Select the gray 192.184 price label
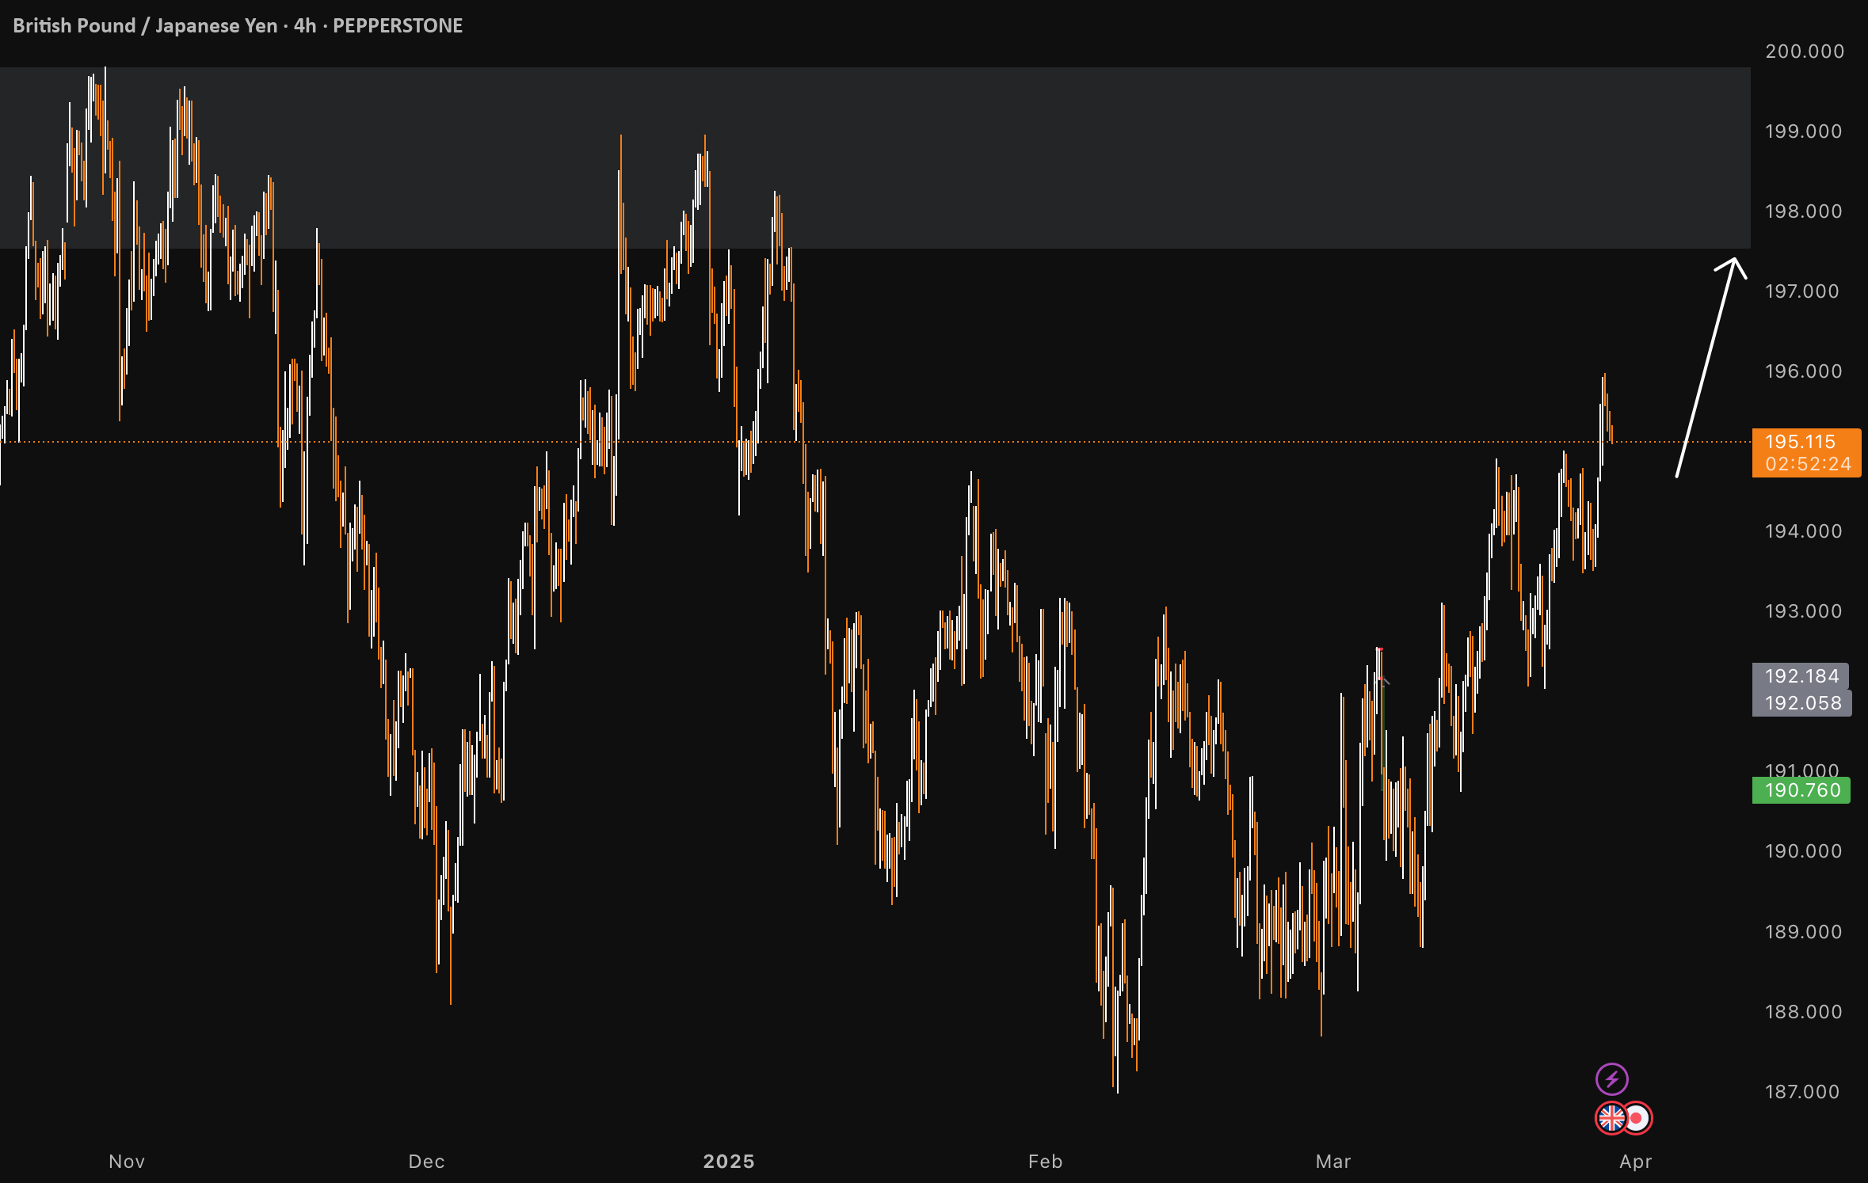The height and width of the screenshot is (1183, 1868). click(x=1801, y=676)
